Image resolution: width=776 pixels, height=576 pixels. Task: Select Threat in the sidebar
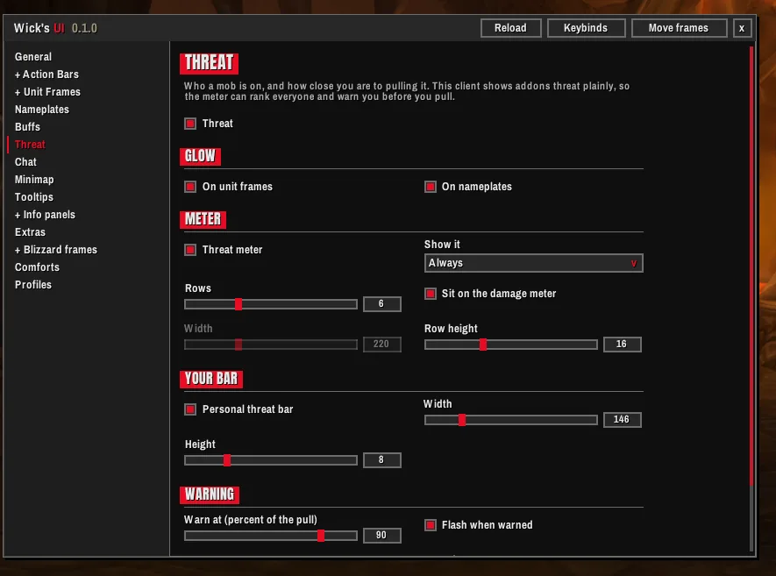[30, 145]
